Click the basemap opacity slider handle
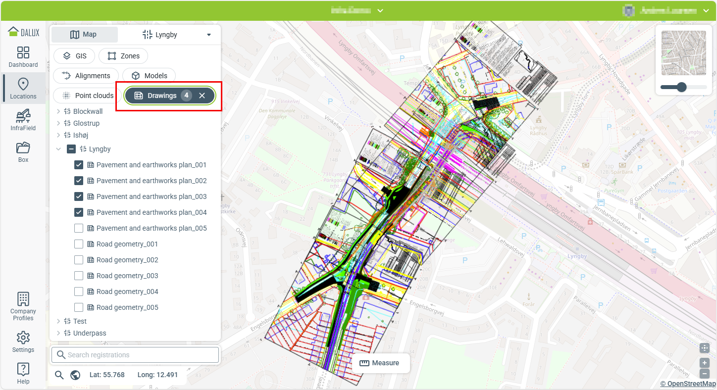The width and height of the screenshot is (717, 390). (x=681, y=87)
